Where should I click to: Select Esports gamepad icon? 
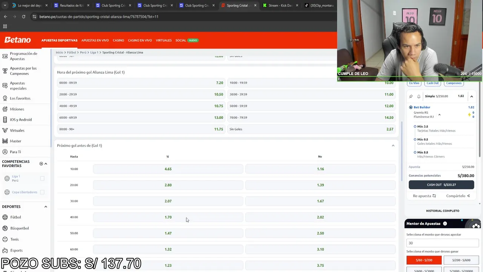pos(5,250)
